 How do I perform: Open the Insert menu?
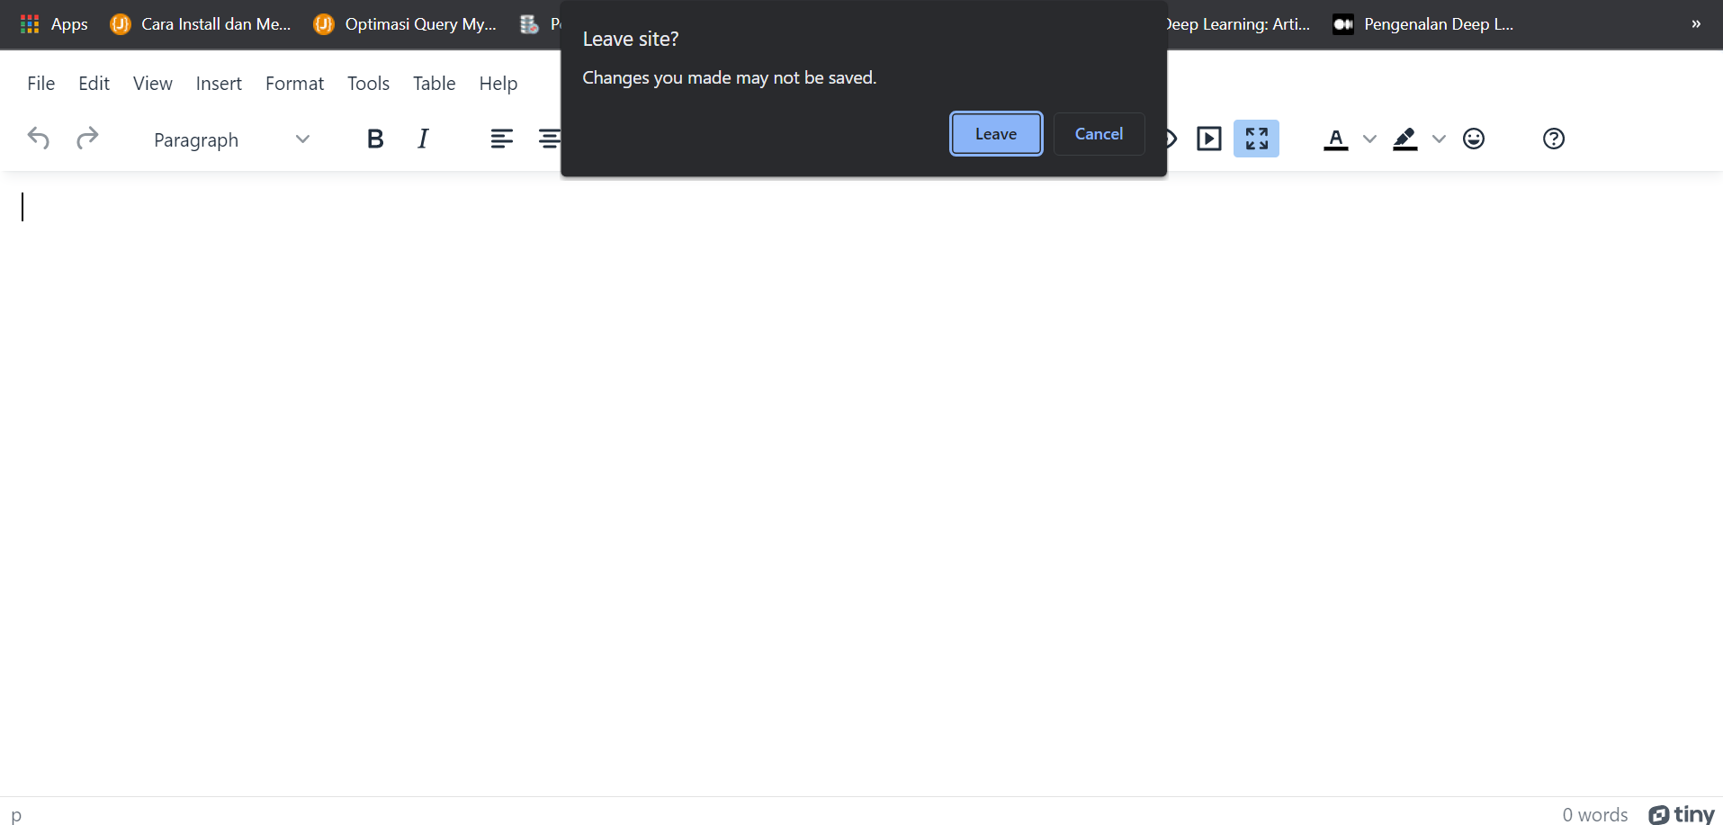pyautogui.click(x=219, y=84)
